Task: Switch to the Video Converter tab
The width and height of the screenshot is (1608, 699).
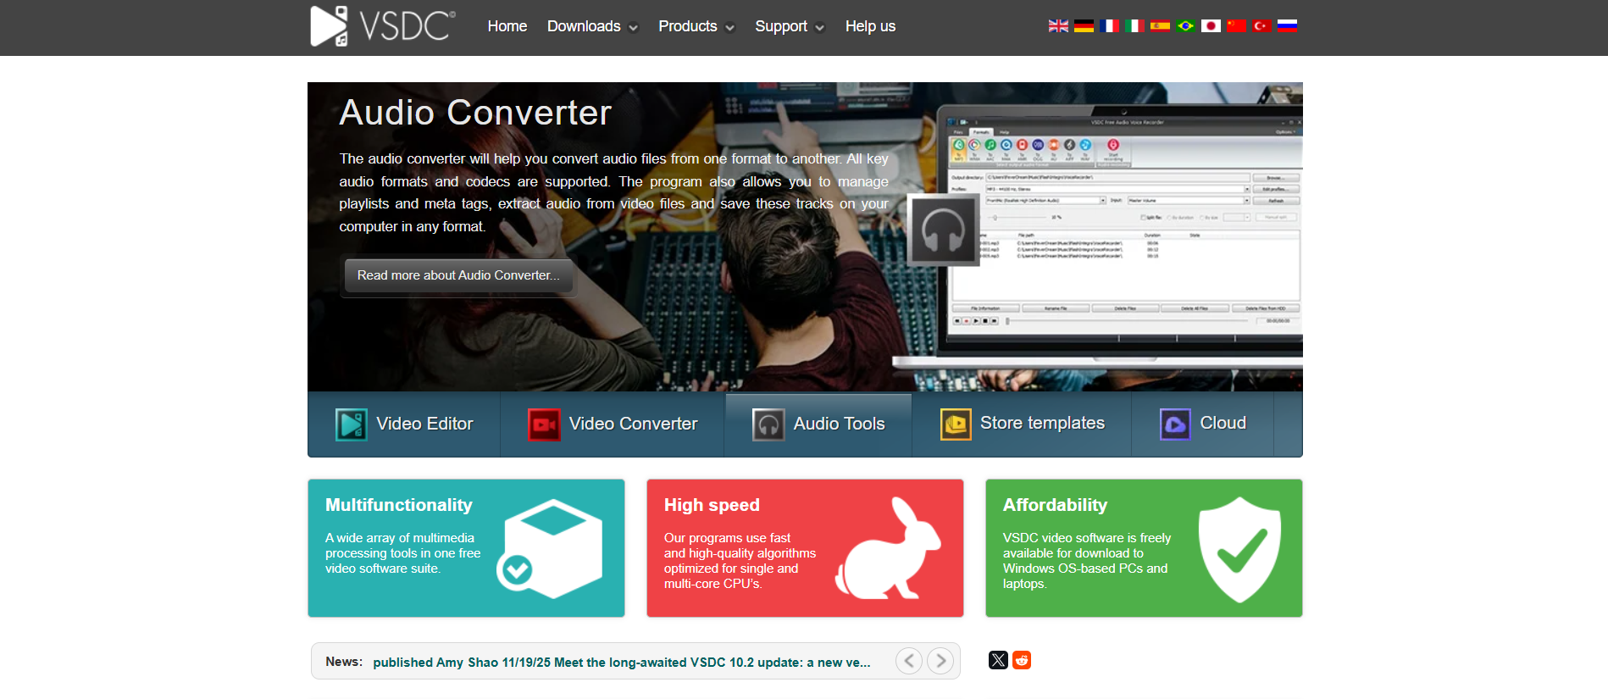Action: pos(613,424)
